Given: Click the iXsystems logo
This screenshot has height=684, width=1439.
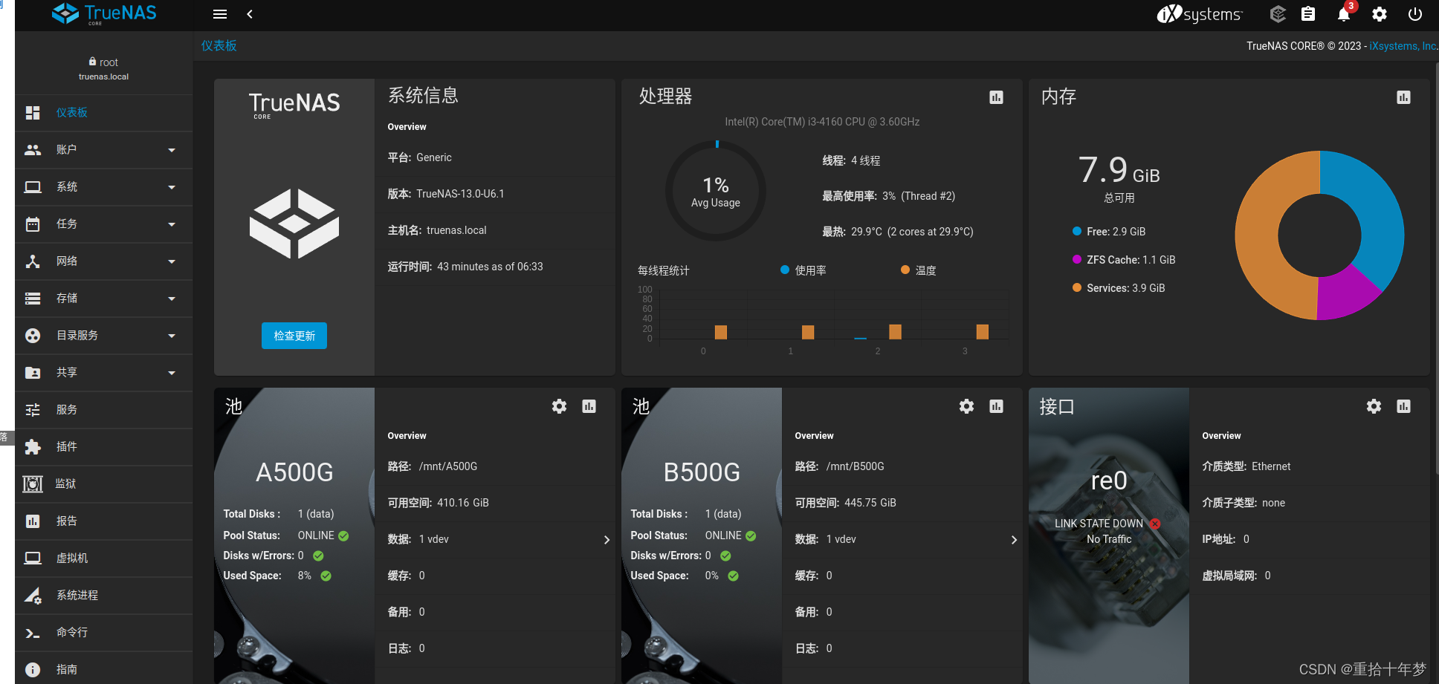Looking at the screenshot, I should point(1200,14).
